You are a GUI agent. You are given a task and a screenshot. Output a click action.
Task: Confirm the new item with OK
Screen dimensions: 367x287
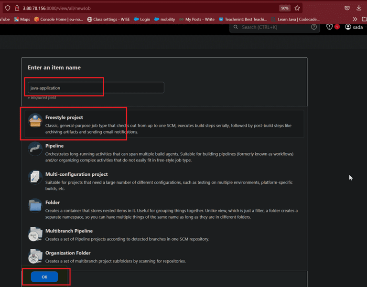[x=44, y=277]
